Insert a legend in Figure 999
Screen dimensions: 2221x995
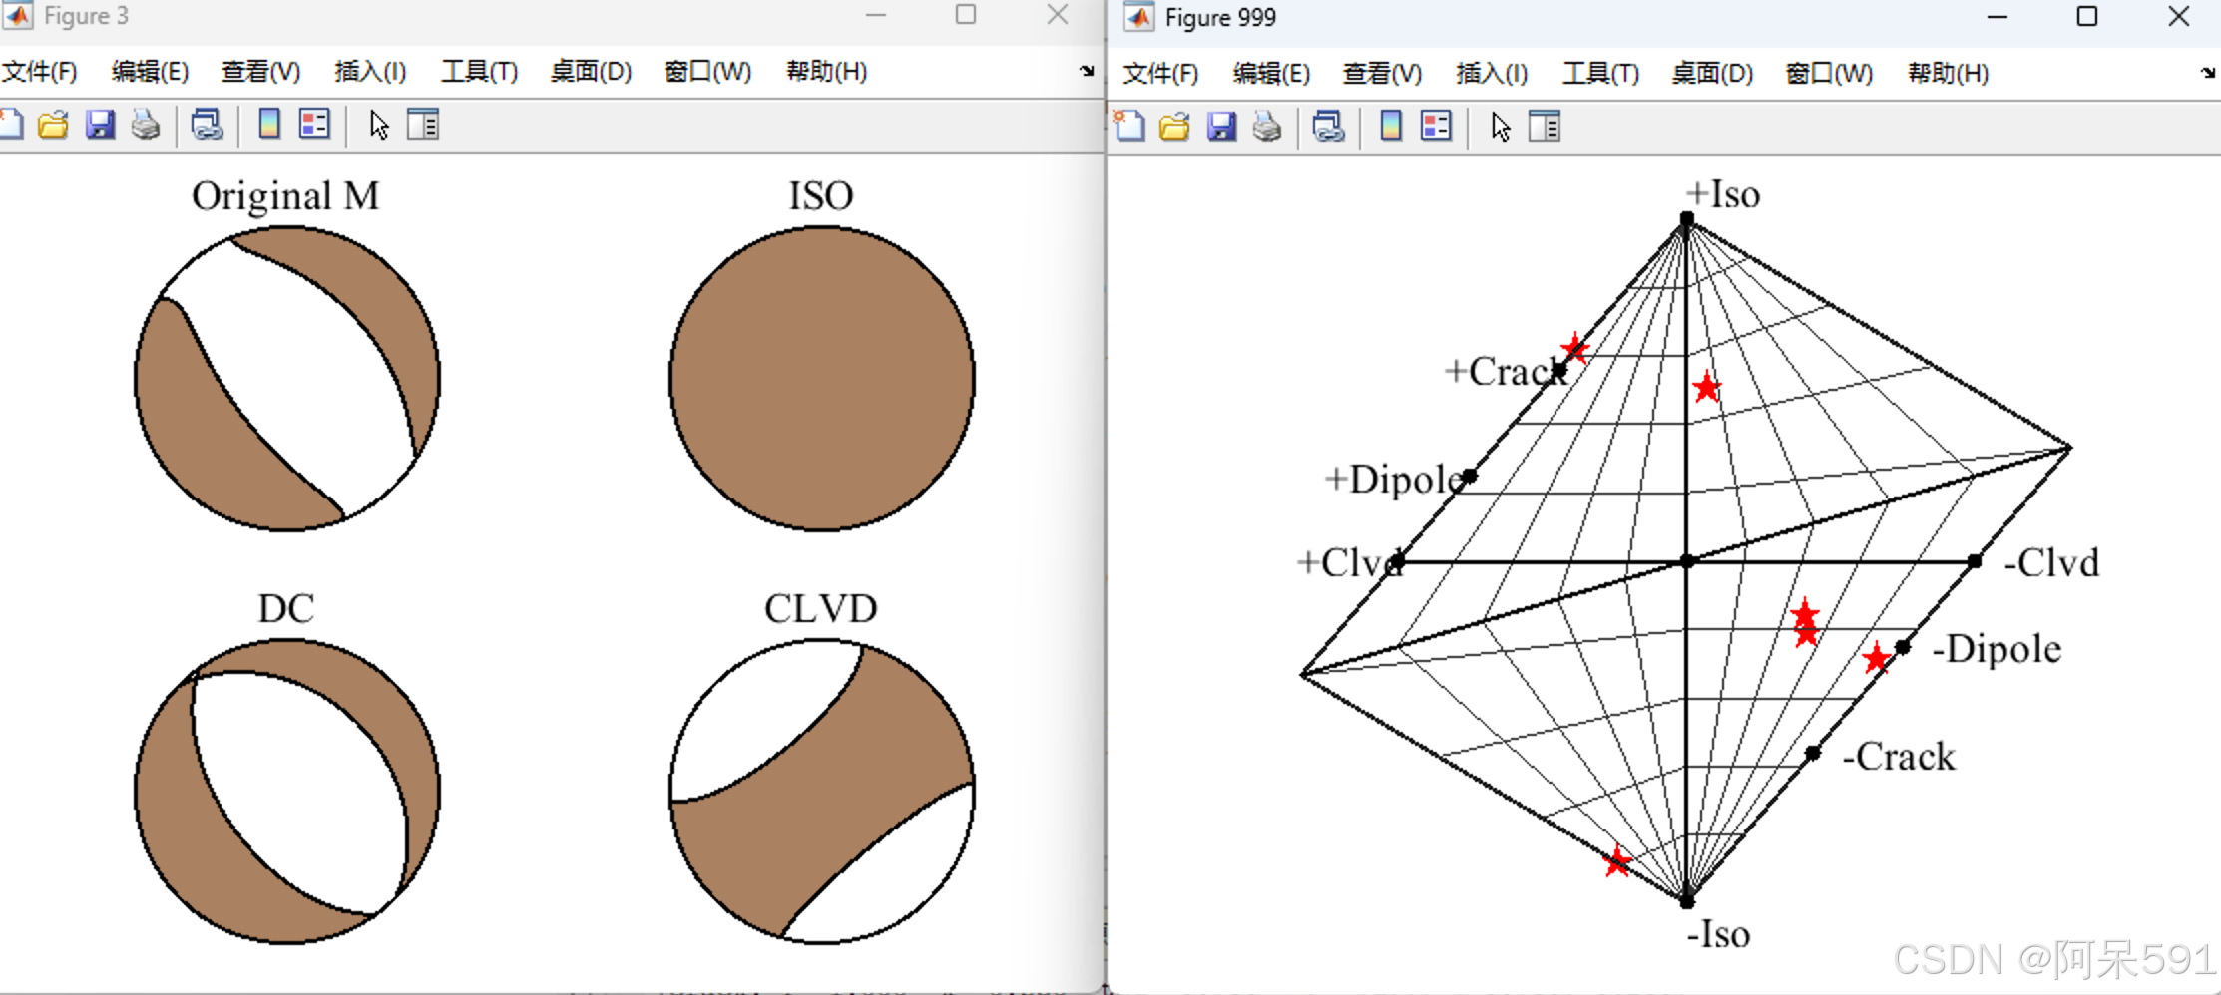1435,127
